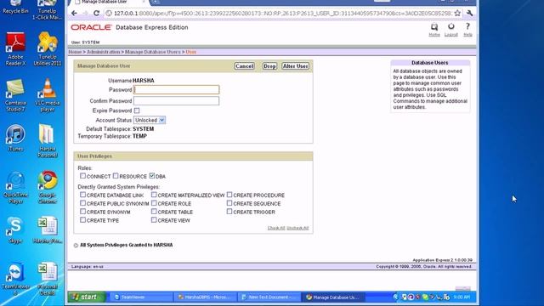Enable CREATE TYPE privilege checkbox
This screenshot has width=544, height=306.
click(82, 220)
